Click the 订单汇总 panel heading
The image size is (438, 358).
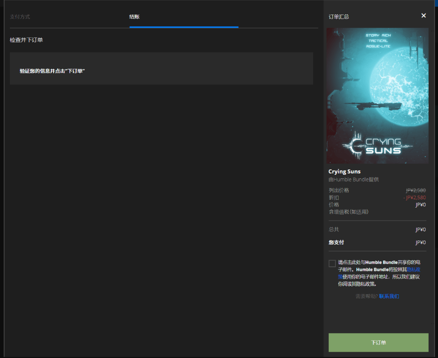338,17
